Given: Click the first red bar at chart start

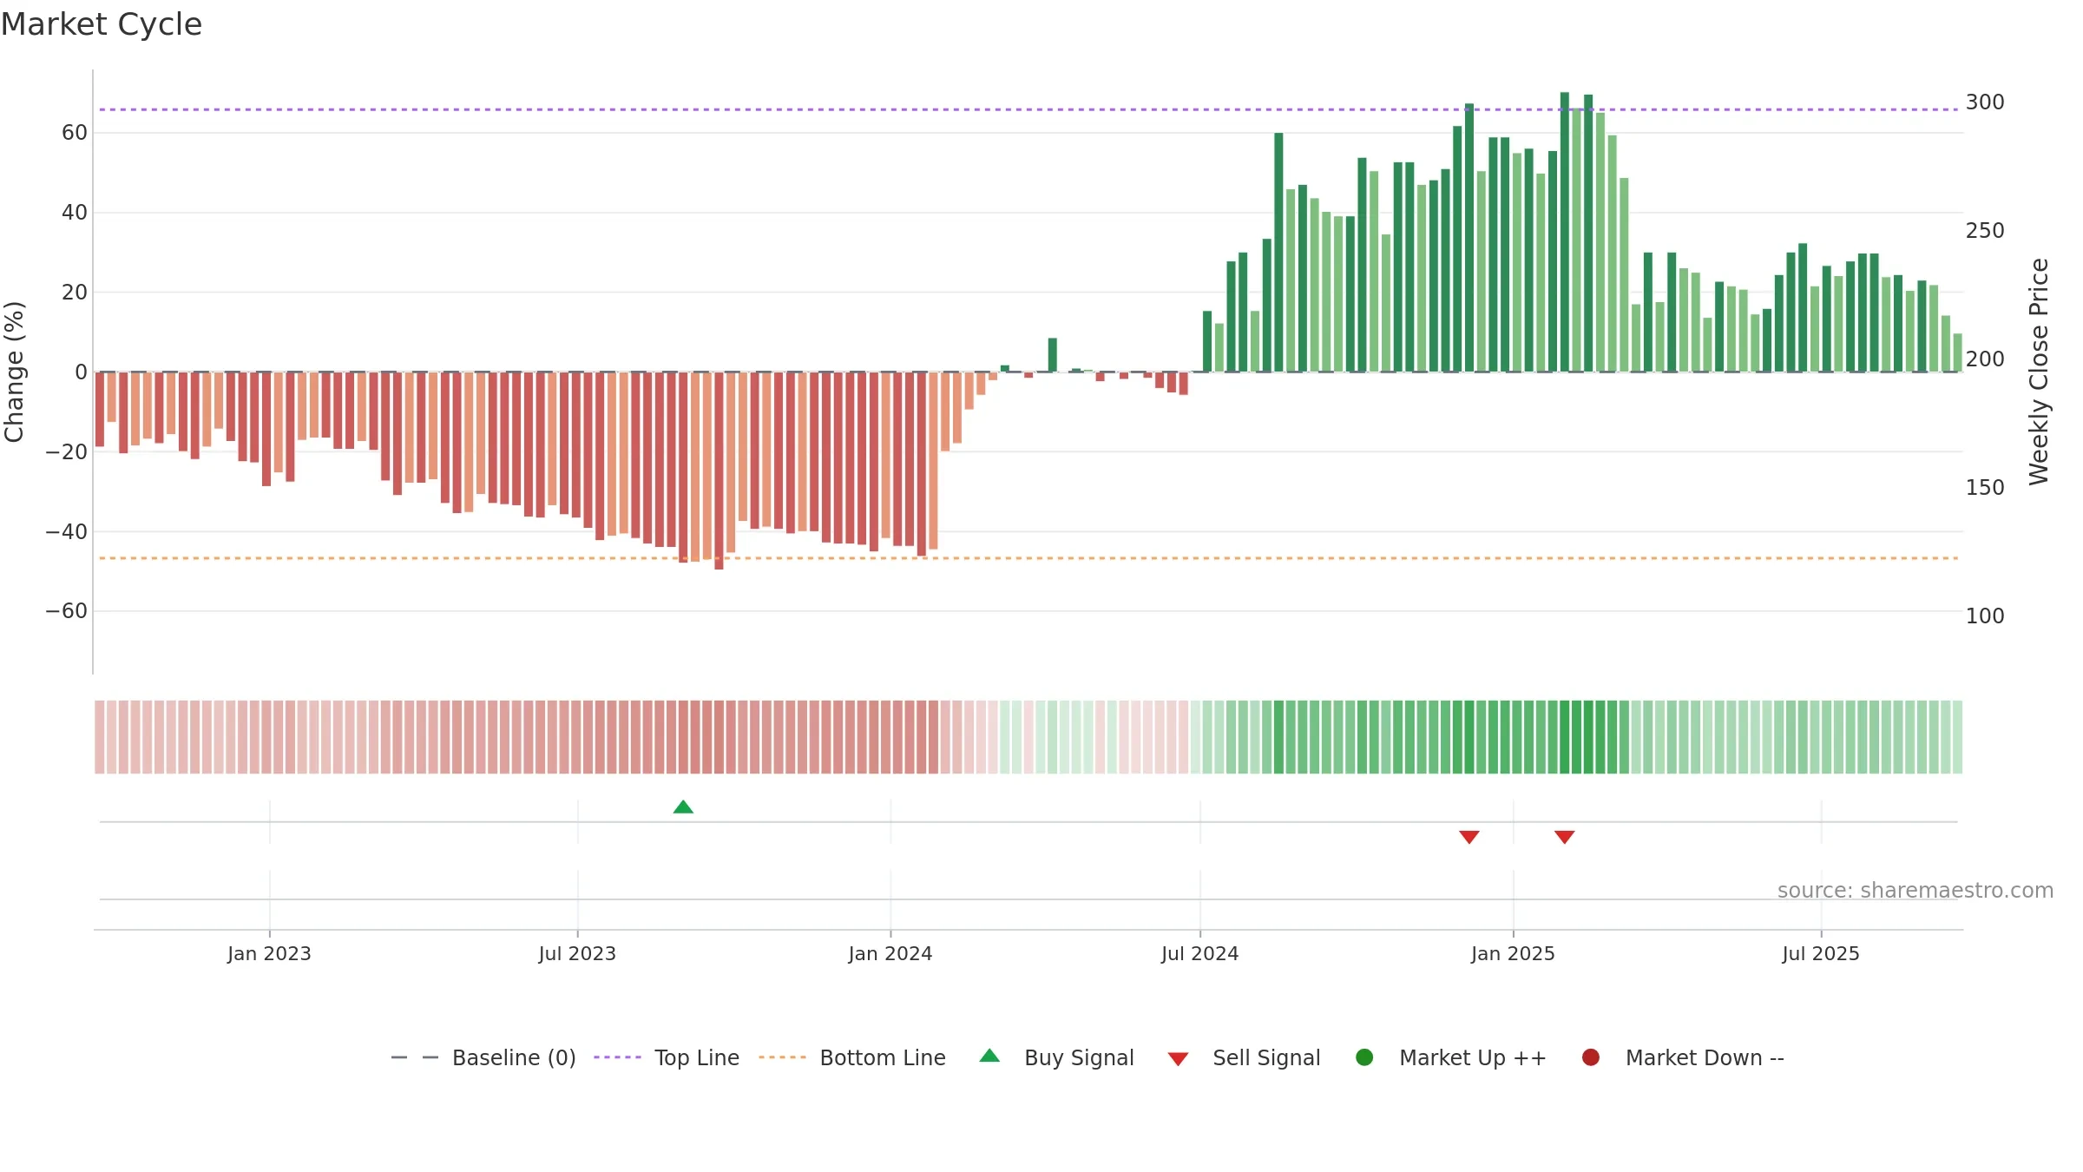Looking at the screenshot, I should (x=100, y=409).
